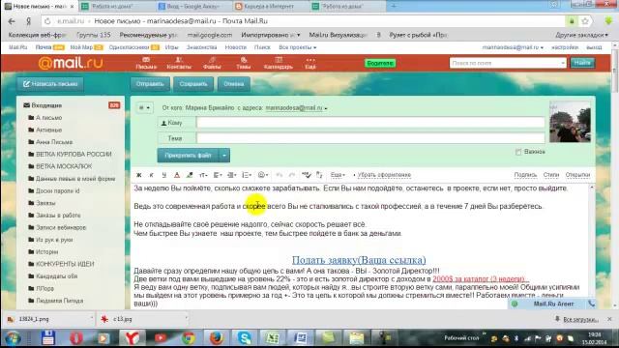The image size is (619, 348).
Task: Open the sender address dropdown
Action: coord(296,107)
